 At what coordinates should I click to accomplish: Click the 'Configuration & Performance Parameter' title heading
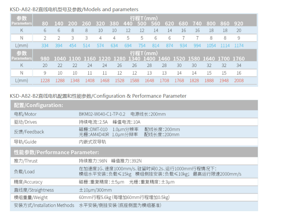coord(98,96)
